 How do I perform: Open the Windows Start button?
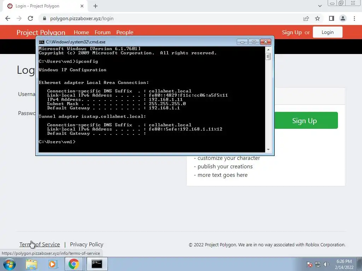[x=10, y=264]
